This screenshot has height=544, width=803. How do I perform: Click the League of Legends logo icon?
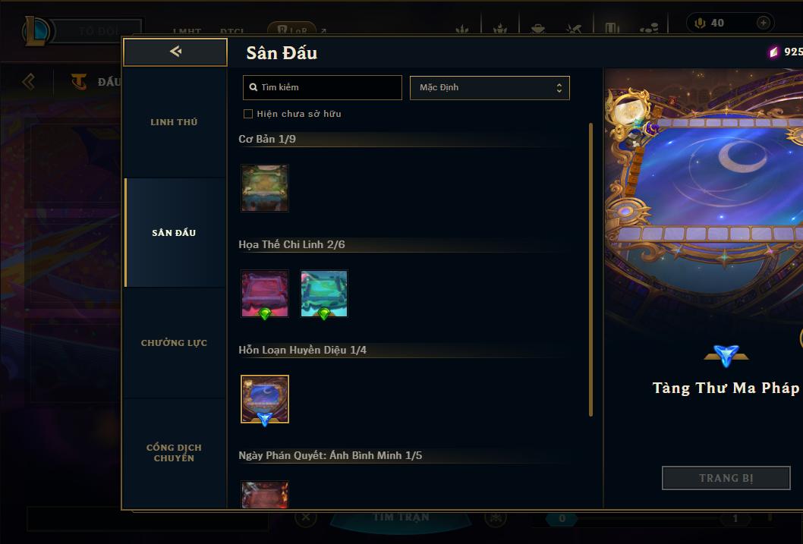coord(36,30)
